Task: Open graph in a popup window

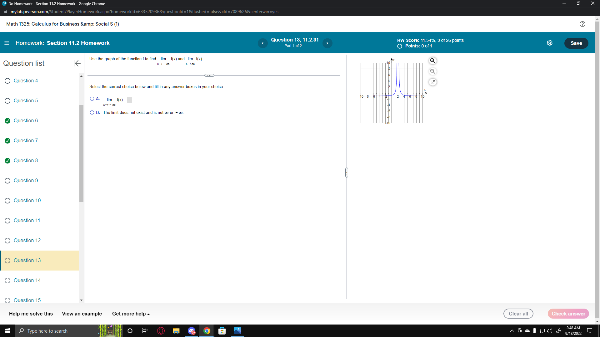Action: click(432, 82)
